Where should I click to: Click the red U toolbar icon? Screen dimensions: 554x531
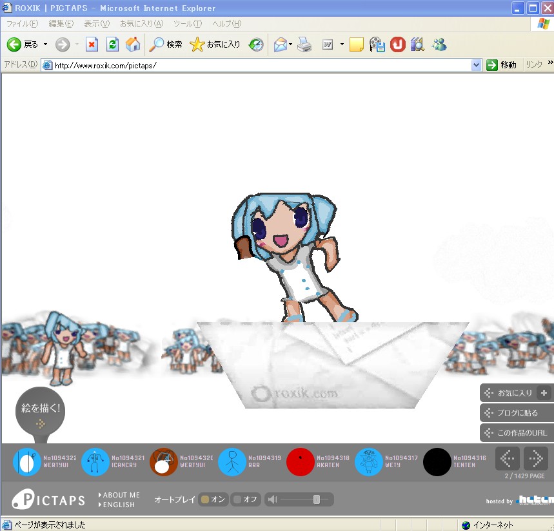tap(397, 44)
